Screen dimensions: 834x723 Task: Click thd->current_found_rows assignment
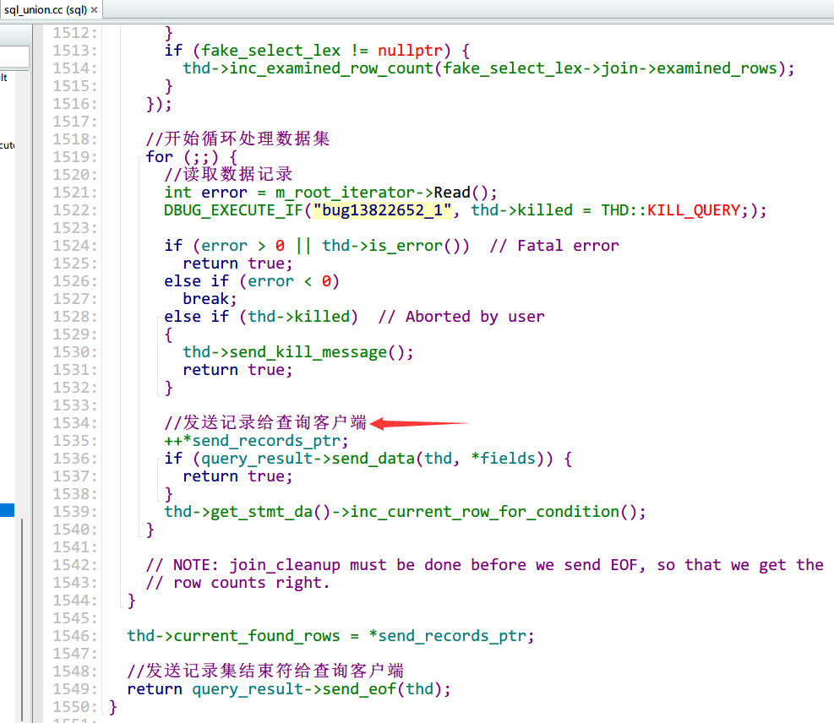(330, 636)
